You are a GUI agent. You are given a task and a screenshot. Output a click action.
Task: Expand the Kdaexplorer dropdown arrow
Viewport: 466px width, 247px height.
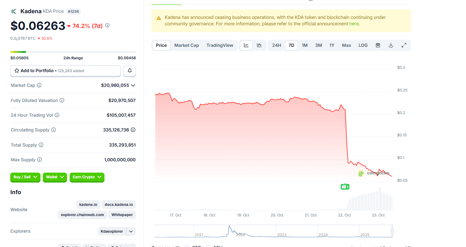pos(131,231)
